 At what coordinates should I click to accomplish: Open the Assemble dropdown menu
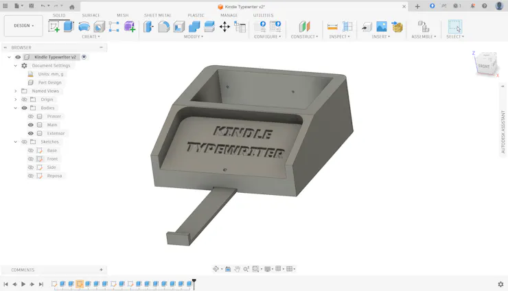[x=424, y=36]
